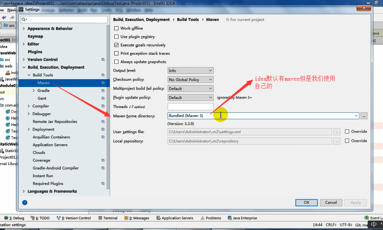383x230 pixels.
Task: Open the Output level dropdown
Action: click(190, 71)
